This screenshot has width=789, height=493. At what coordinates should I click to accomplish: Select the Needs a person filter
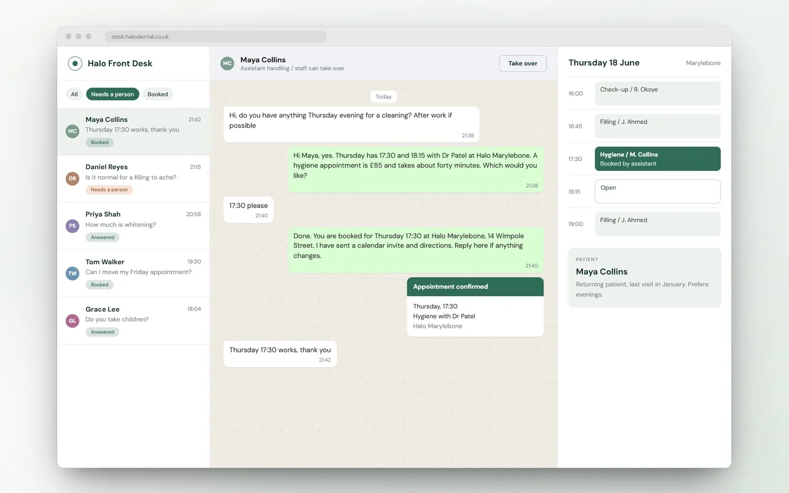[x=112, y=94]
